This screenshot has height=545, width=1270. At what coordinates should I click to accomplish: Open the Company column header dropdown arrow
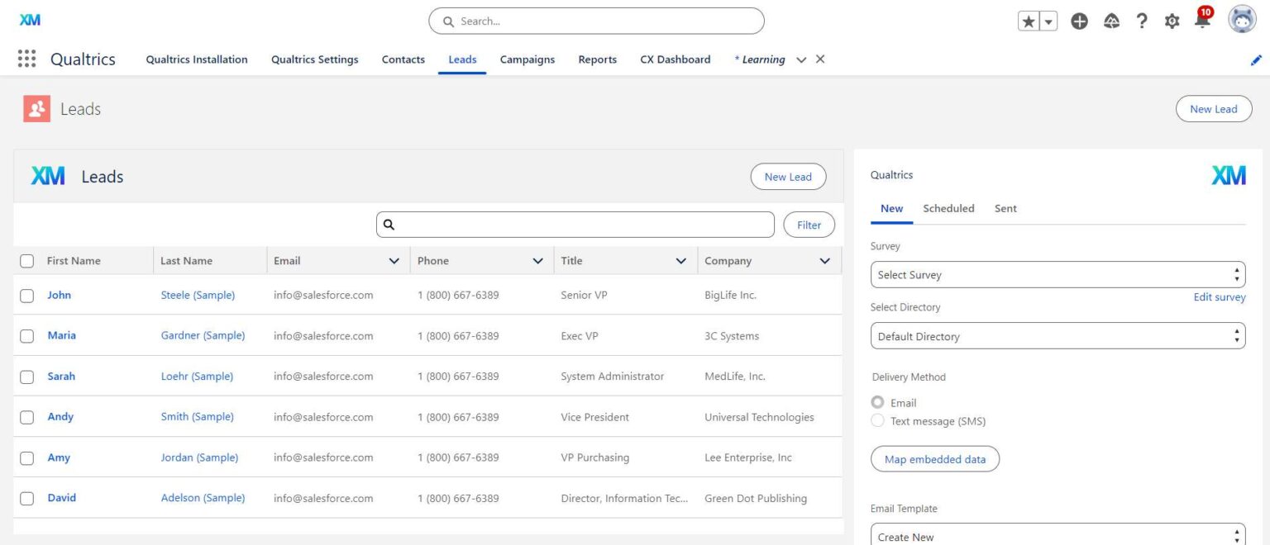point(824,260)
